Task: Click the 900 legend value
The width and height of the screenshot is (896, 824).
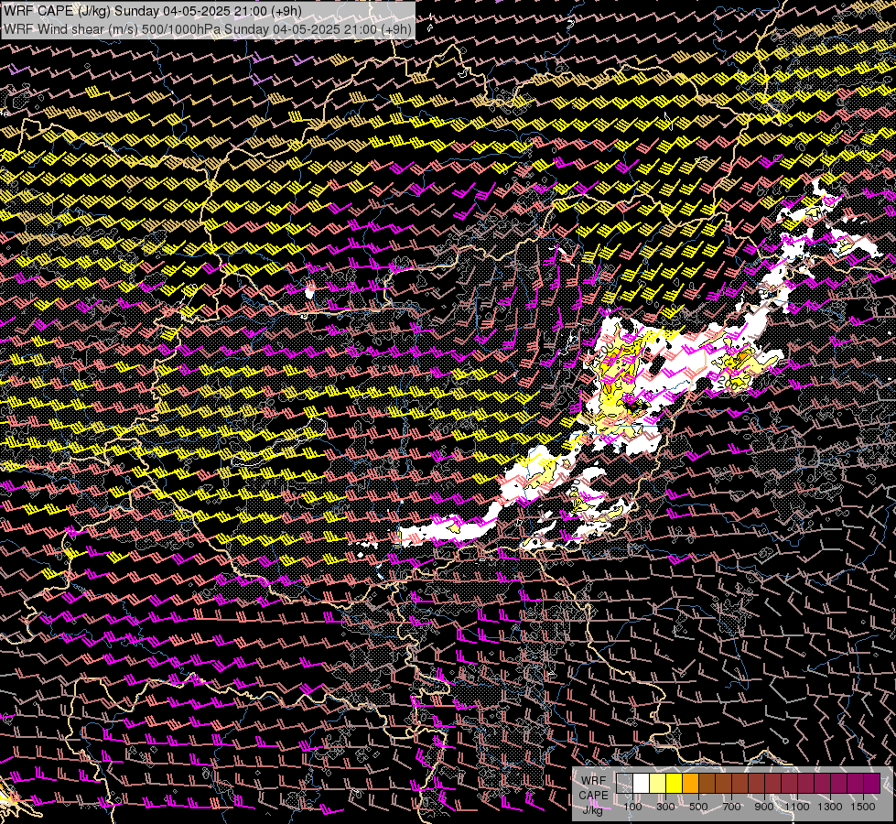Action: [x=764, y=807]
